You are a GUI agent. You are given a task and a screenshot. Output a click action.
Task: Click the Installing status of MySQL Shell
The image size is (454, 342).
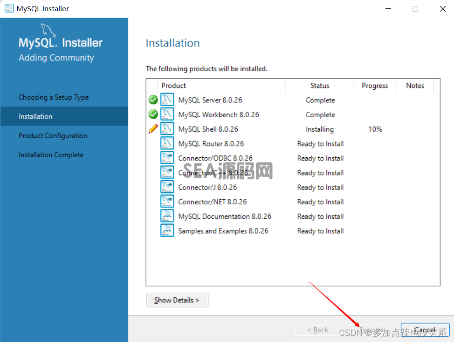click(x=320, y=129)
